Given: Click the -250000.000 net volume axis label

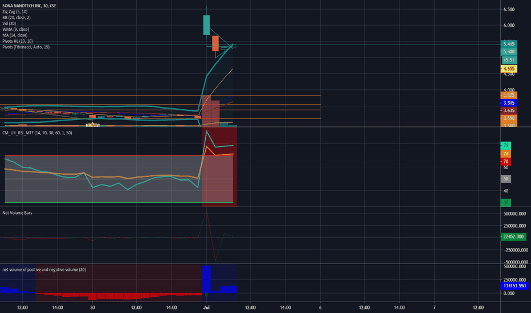Looking at the screenshot, I should (x=516, y=250).
